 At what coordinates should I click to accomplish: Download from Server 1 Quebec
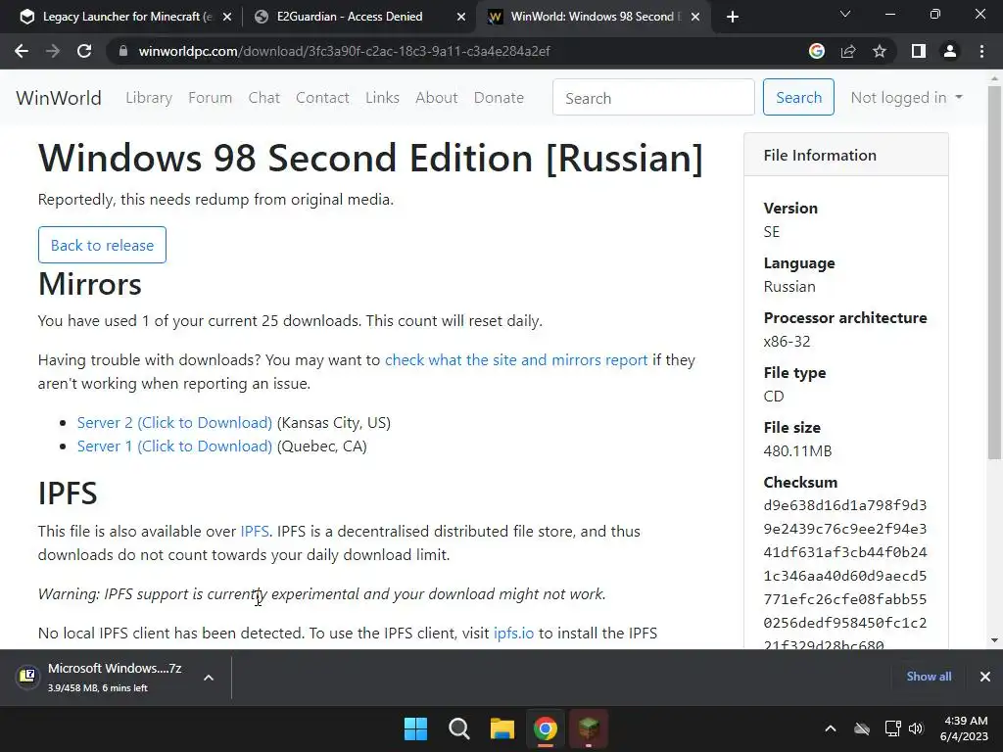174,446
